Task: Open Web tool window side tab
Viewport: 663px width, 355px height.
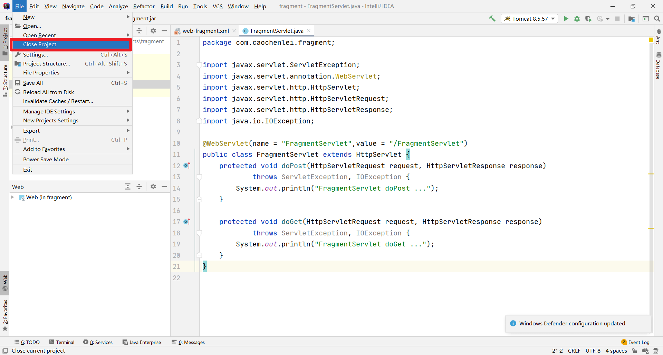Action: [x=5, y=283]
